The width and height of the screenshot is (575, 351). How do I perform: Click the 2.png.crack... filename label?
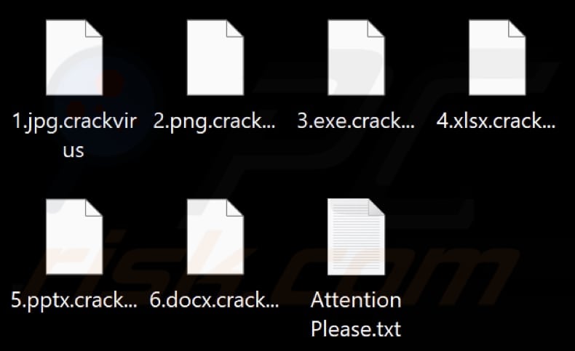214,122
